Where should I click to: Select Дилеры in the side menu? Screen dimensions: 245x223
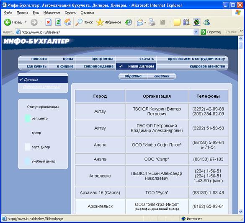point(43,80)
